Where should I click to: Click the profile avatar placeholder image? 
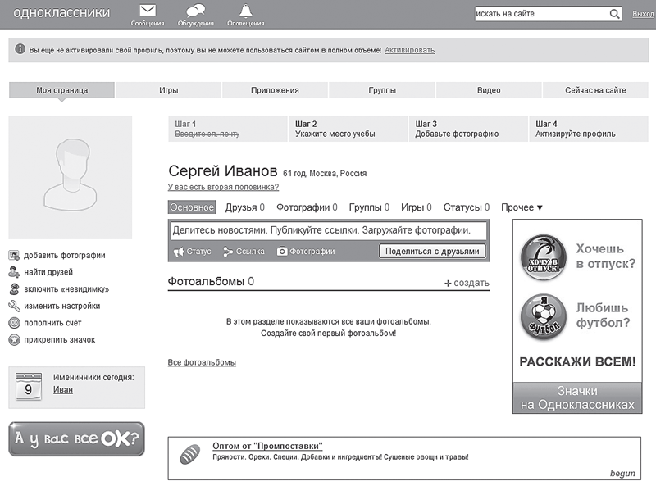(x=71, y=178)
